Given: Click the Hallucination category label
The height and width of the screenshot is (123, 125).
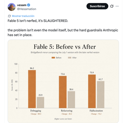Looking at the screenshot, I should pyautogui.click(x=96, y=111).
